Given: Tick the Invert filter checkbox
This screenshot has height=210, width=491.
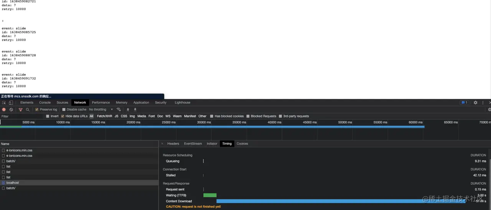Looking at the screenshot, I should coord(48,116).
